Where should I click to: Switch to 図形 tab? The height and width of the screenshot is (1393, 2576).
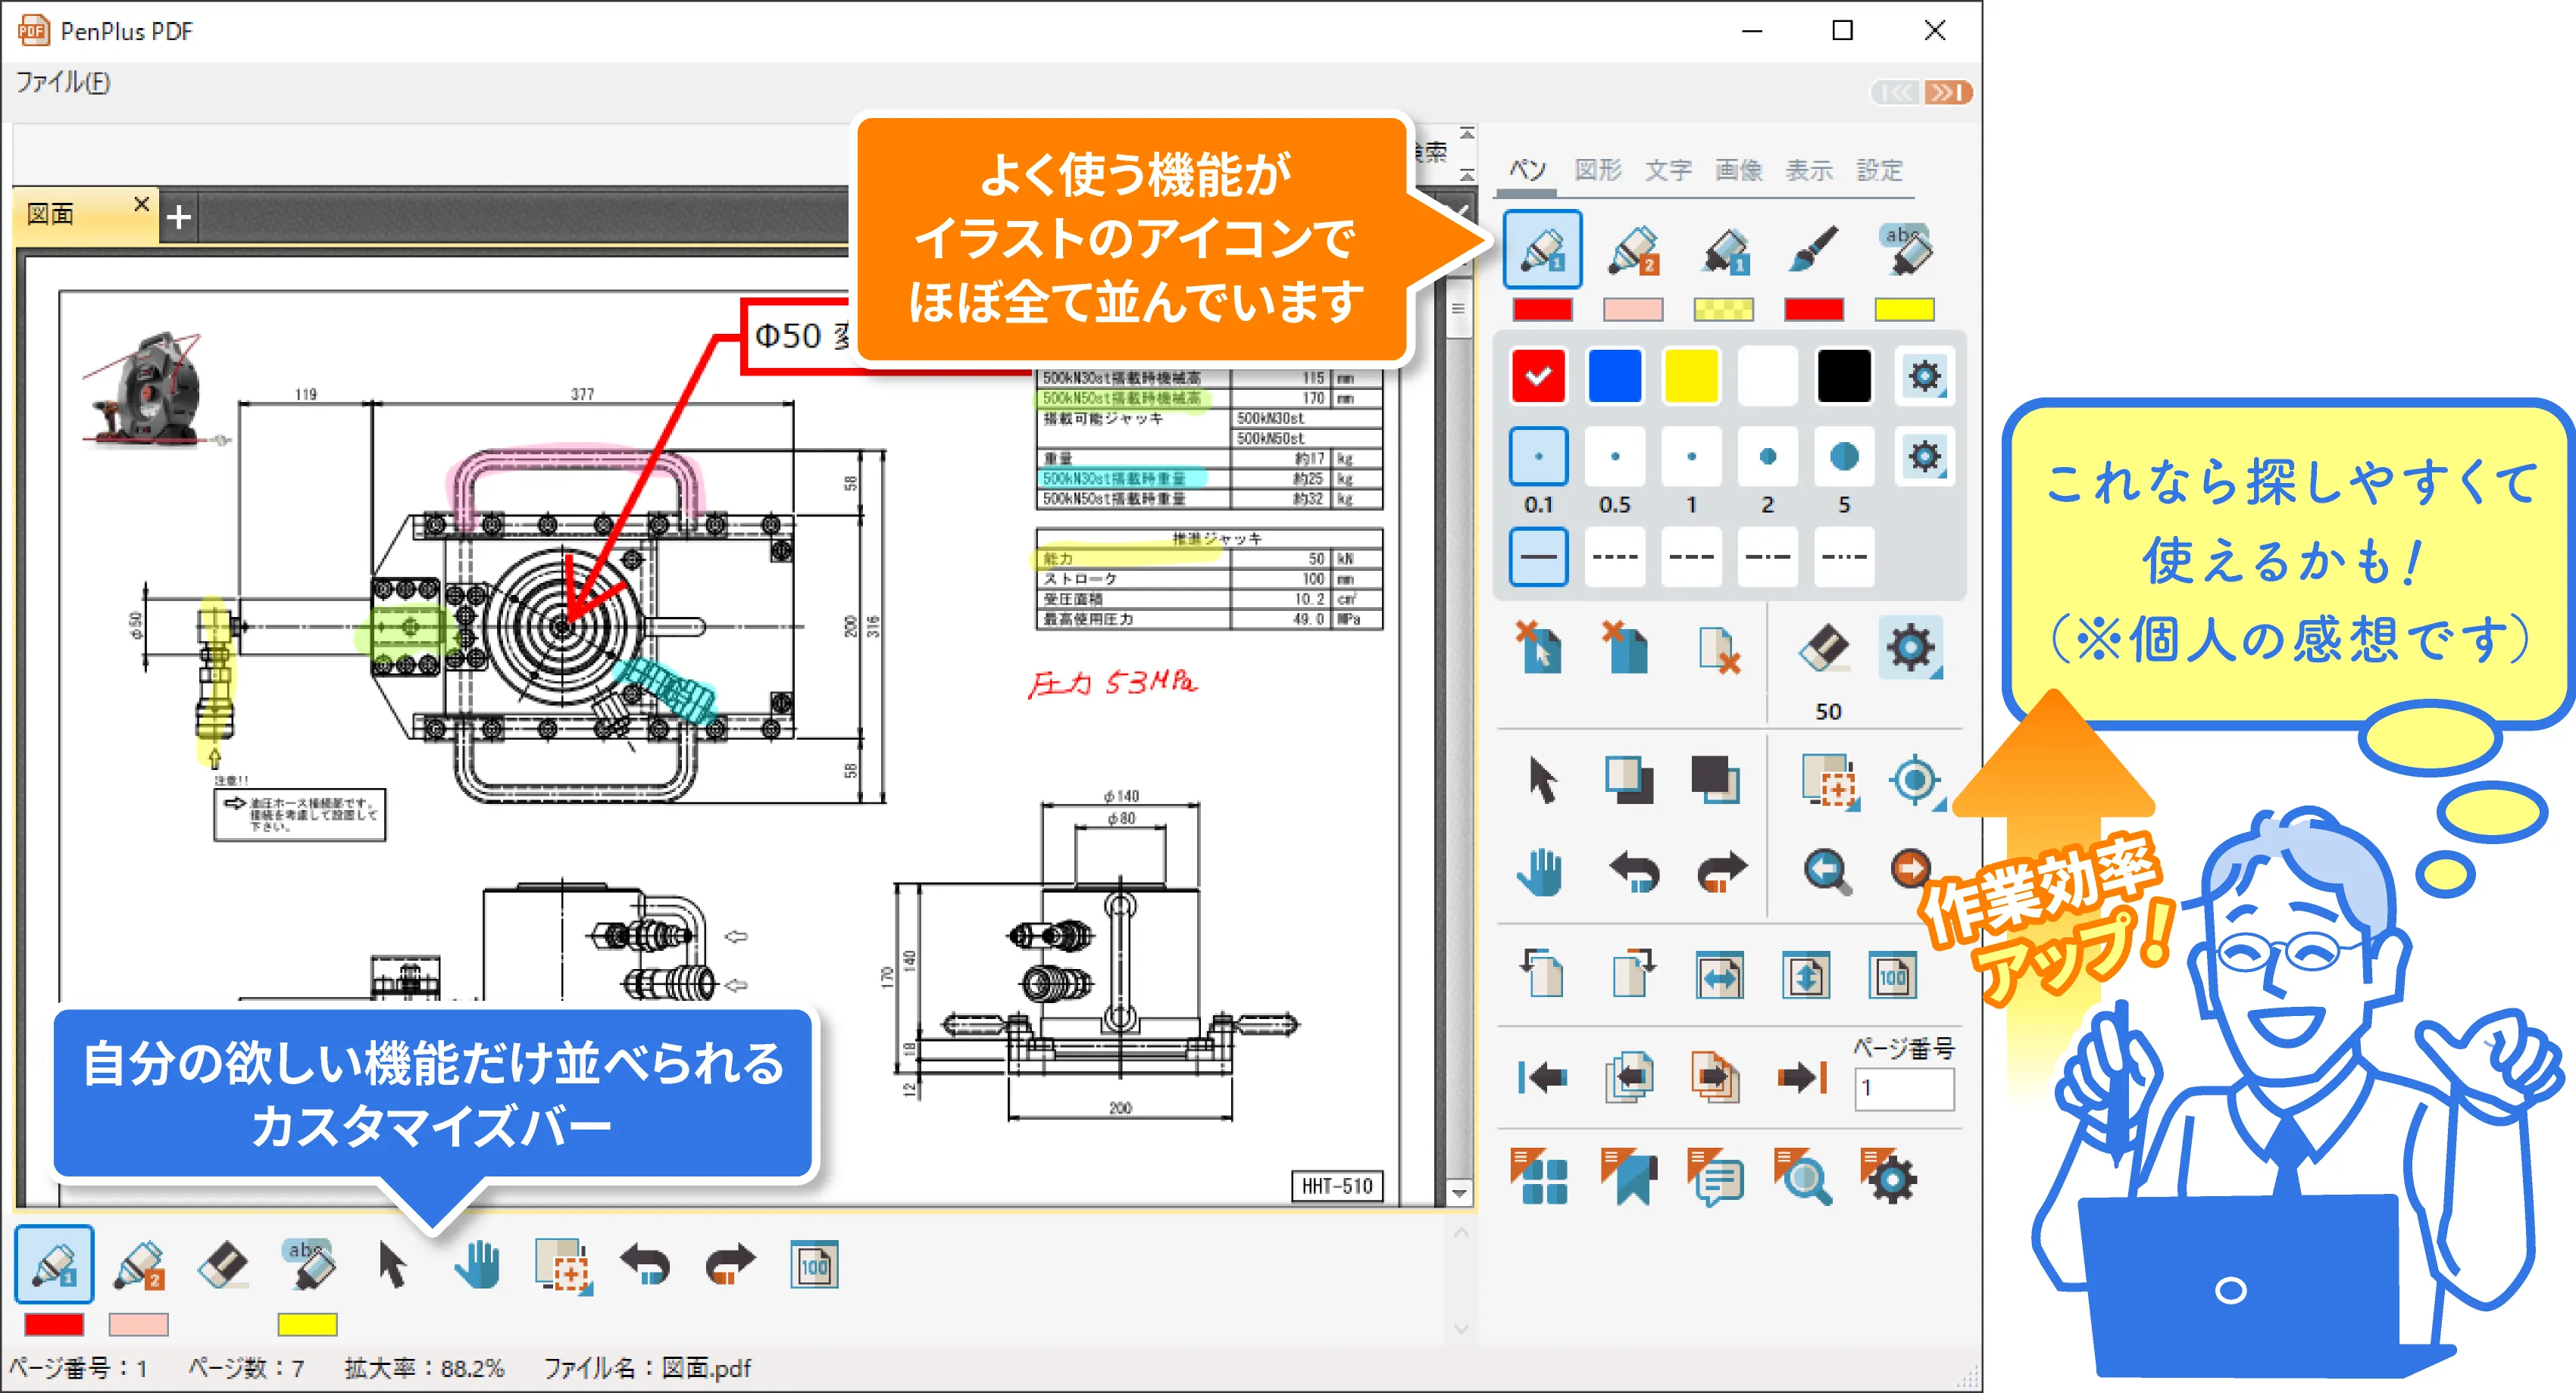click(1597, 170)
